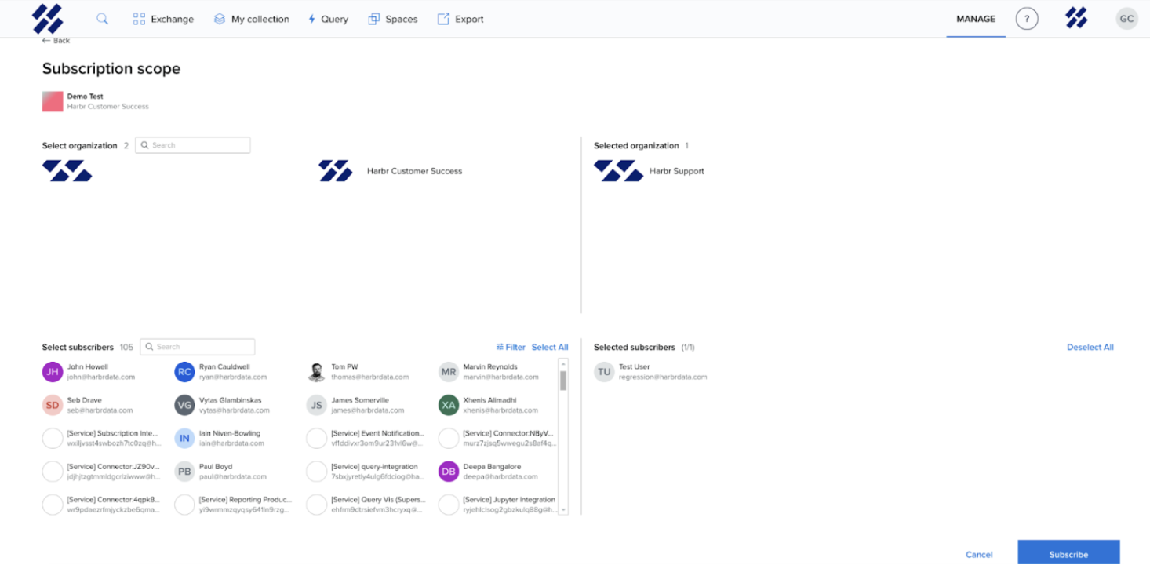The height and width of the screenshot is (565, 1150).
Task: Click the Select organization search field
Action: tap(193, 145)
